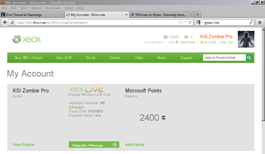The height and width of the screenshot is (154, 265).
Task: Click Add Points link under Microsoft Points
Action: [x=135, y=145]
